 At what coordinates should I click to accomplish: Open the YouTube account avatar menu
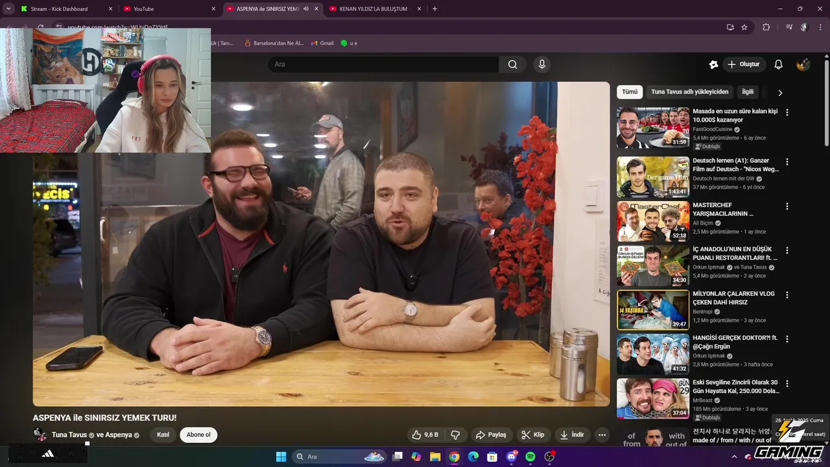[803, 64]
